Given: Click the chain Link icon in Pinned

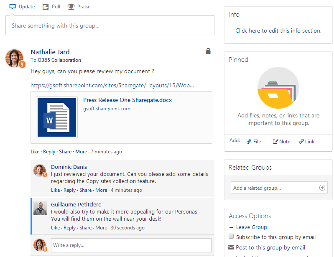Looking at the screenshot, I should (x=301, y=141).
